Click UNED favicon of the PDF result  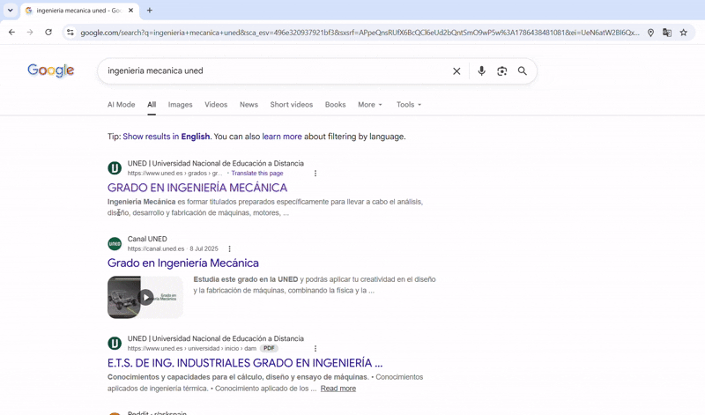click(x=115, y=344)
